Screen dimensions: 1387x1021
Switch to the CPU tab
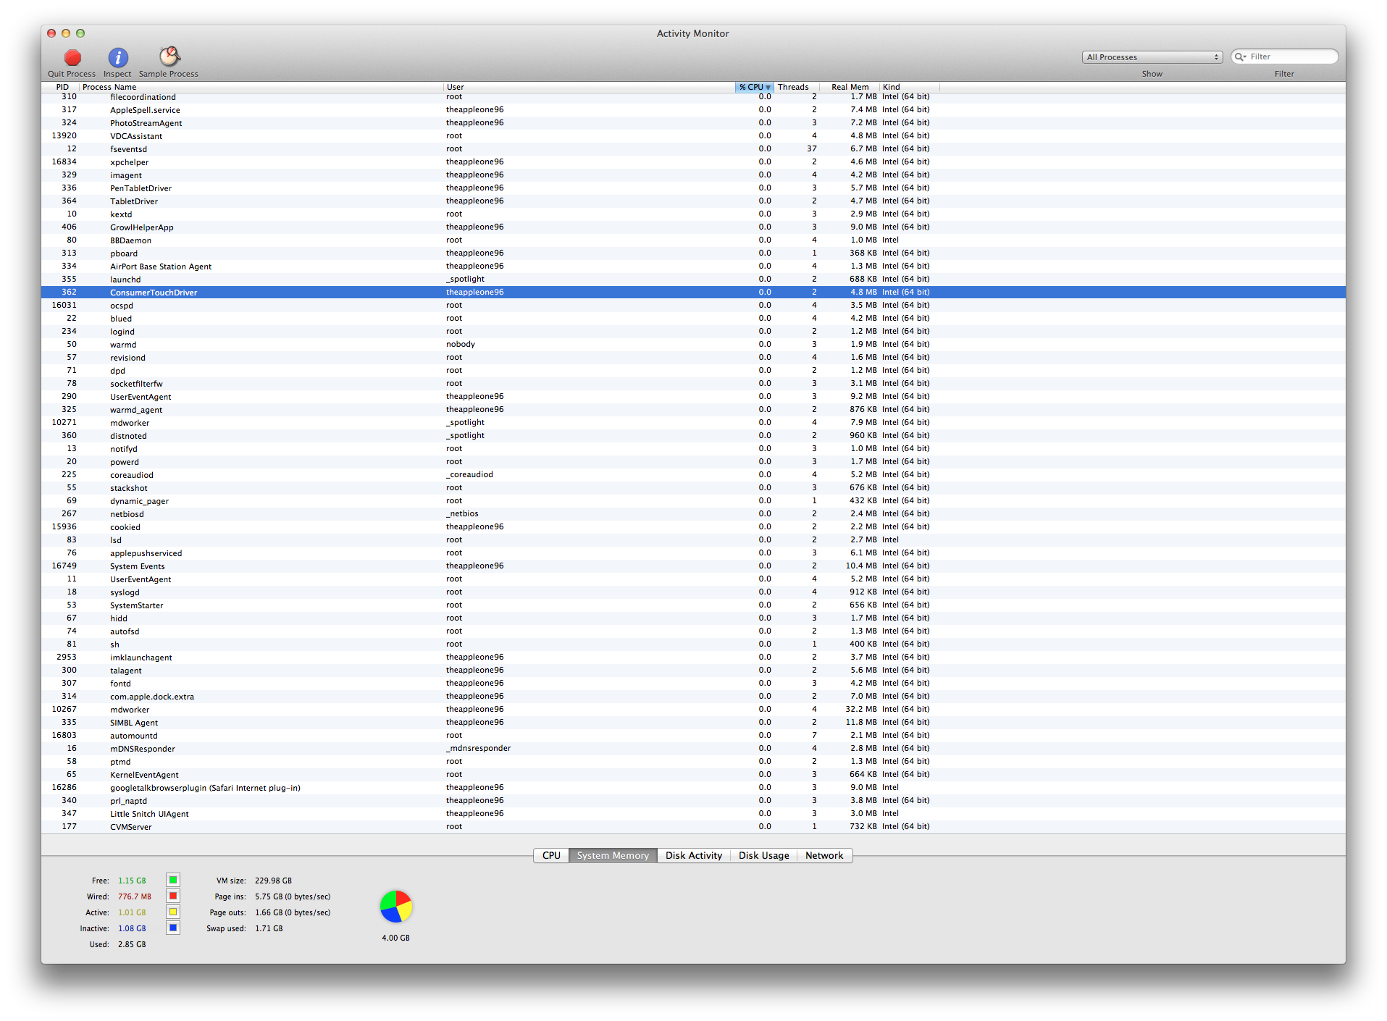pos(551,855)
